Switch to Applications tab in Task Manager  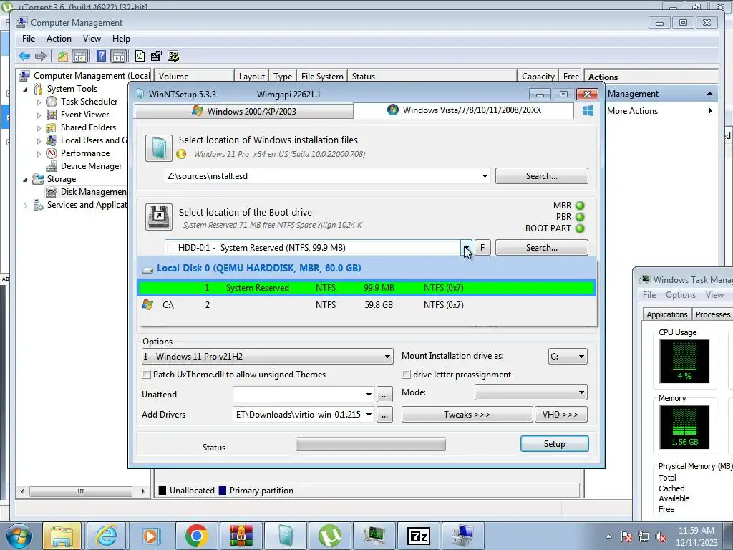pos(666,314)
